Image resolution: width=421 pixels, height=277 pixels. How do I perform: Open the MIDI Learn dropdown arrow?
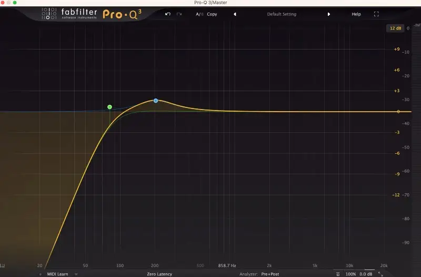pyautogui.click(x=76, y=274)
